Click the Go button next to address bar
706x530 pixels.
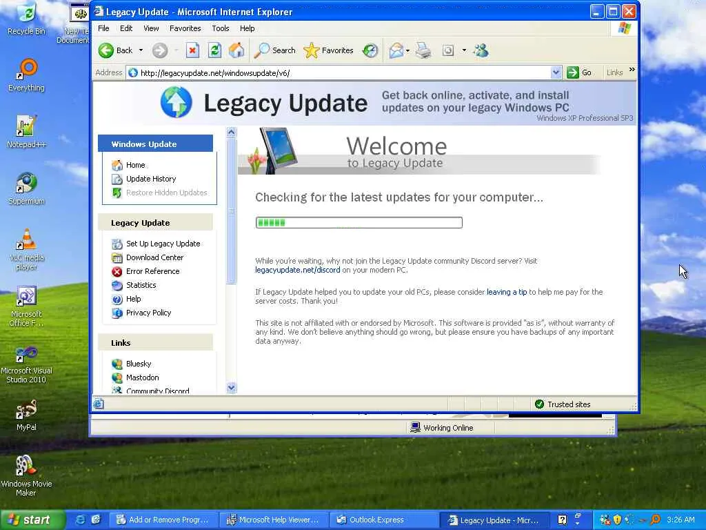tap(579, 72)
